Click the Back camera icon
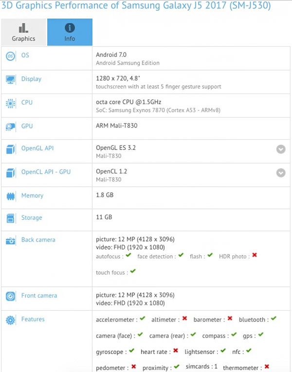 [10, 241]
